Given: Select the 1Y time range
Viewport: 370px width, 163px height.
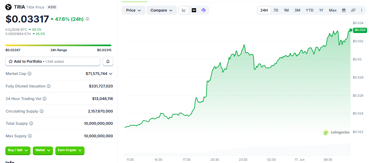Looking at the screenshot, I should [x=321, y=10].
